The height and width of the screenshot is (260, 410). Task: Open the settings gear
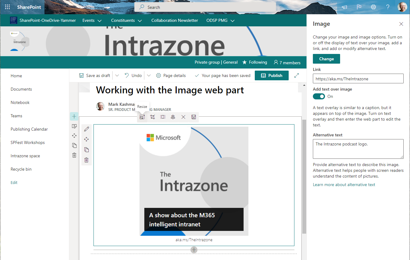point(373,7)
